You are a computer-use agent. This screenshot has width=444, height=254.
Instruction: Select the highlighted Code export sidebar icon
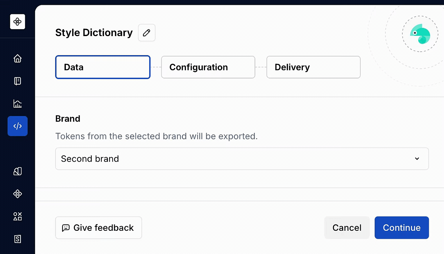pos(17,126)
